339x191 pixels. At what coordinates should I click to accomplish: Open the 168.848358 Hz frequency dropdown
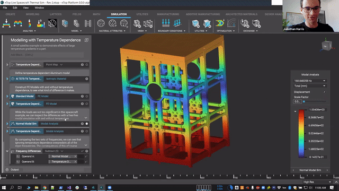tap(309, 81)
